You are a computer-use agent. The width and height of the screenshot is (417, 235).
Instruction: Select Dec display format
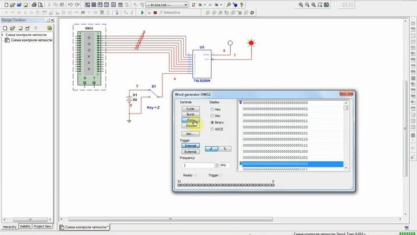click(x=212, y=116)
